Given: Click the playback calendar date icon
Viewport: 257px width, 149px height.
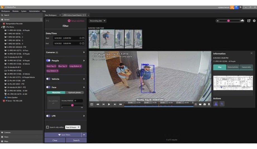Looking at the screenshot, I should (92, 104).
